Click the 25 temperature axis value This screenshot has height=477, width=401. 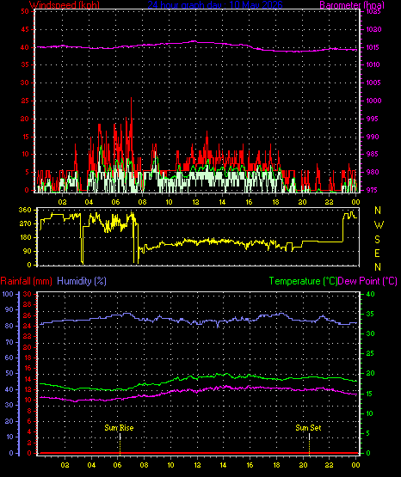pyautogui.click(x=370, y=353)
